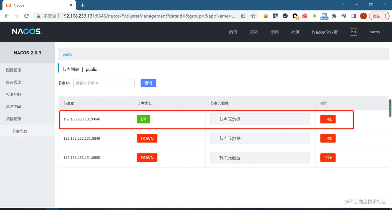
Task: Click the page vertical scrollbar thumb
Action: pyautogui.click(x=390, y=108)
